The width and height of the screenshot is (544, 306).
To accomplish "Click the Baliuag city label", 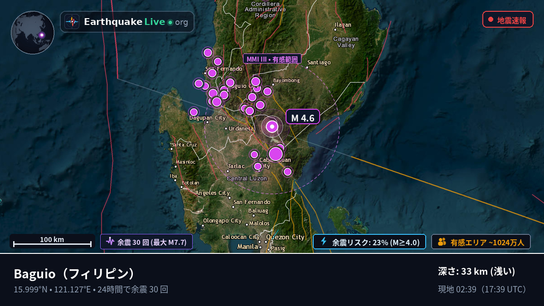I will pos(258,211).
